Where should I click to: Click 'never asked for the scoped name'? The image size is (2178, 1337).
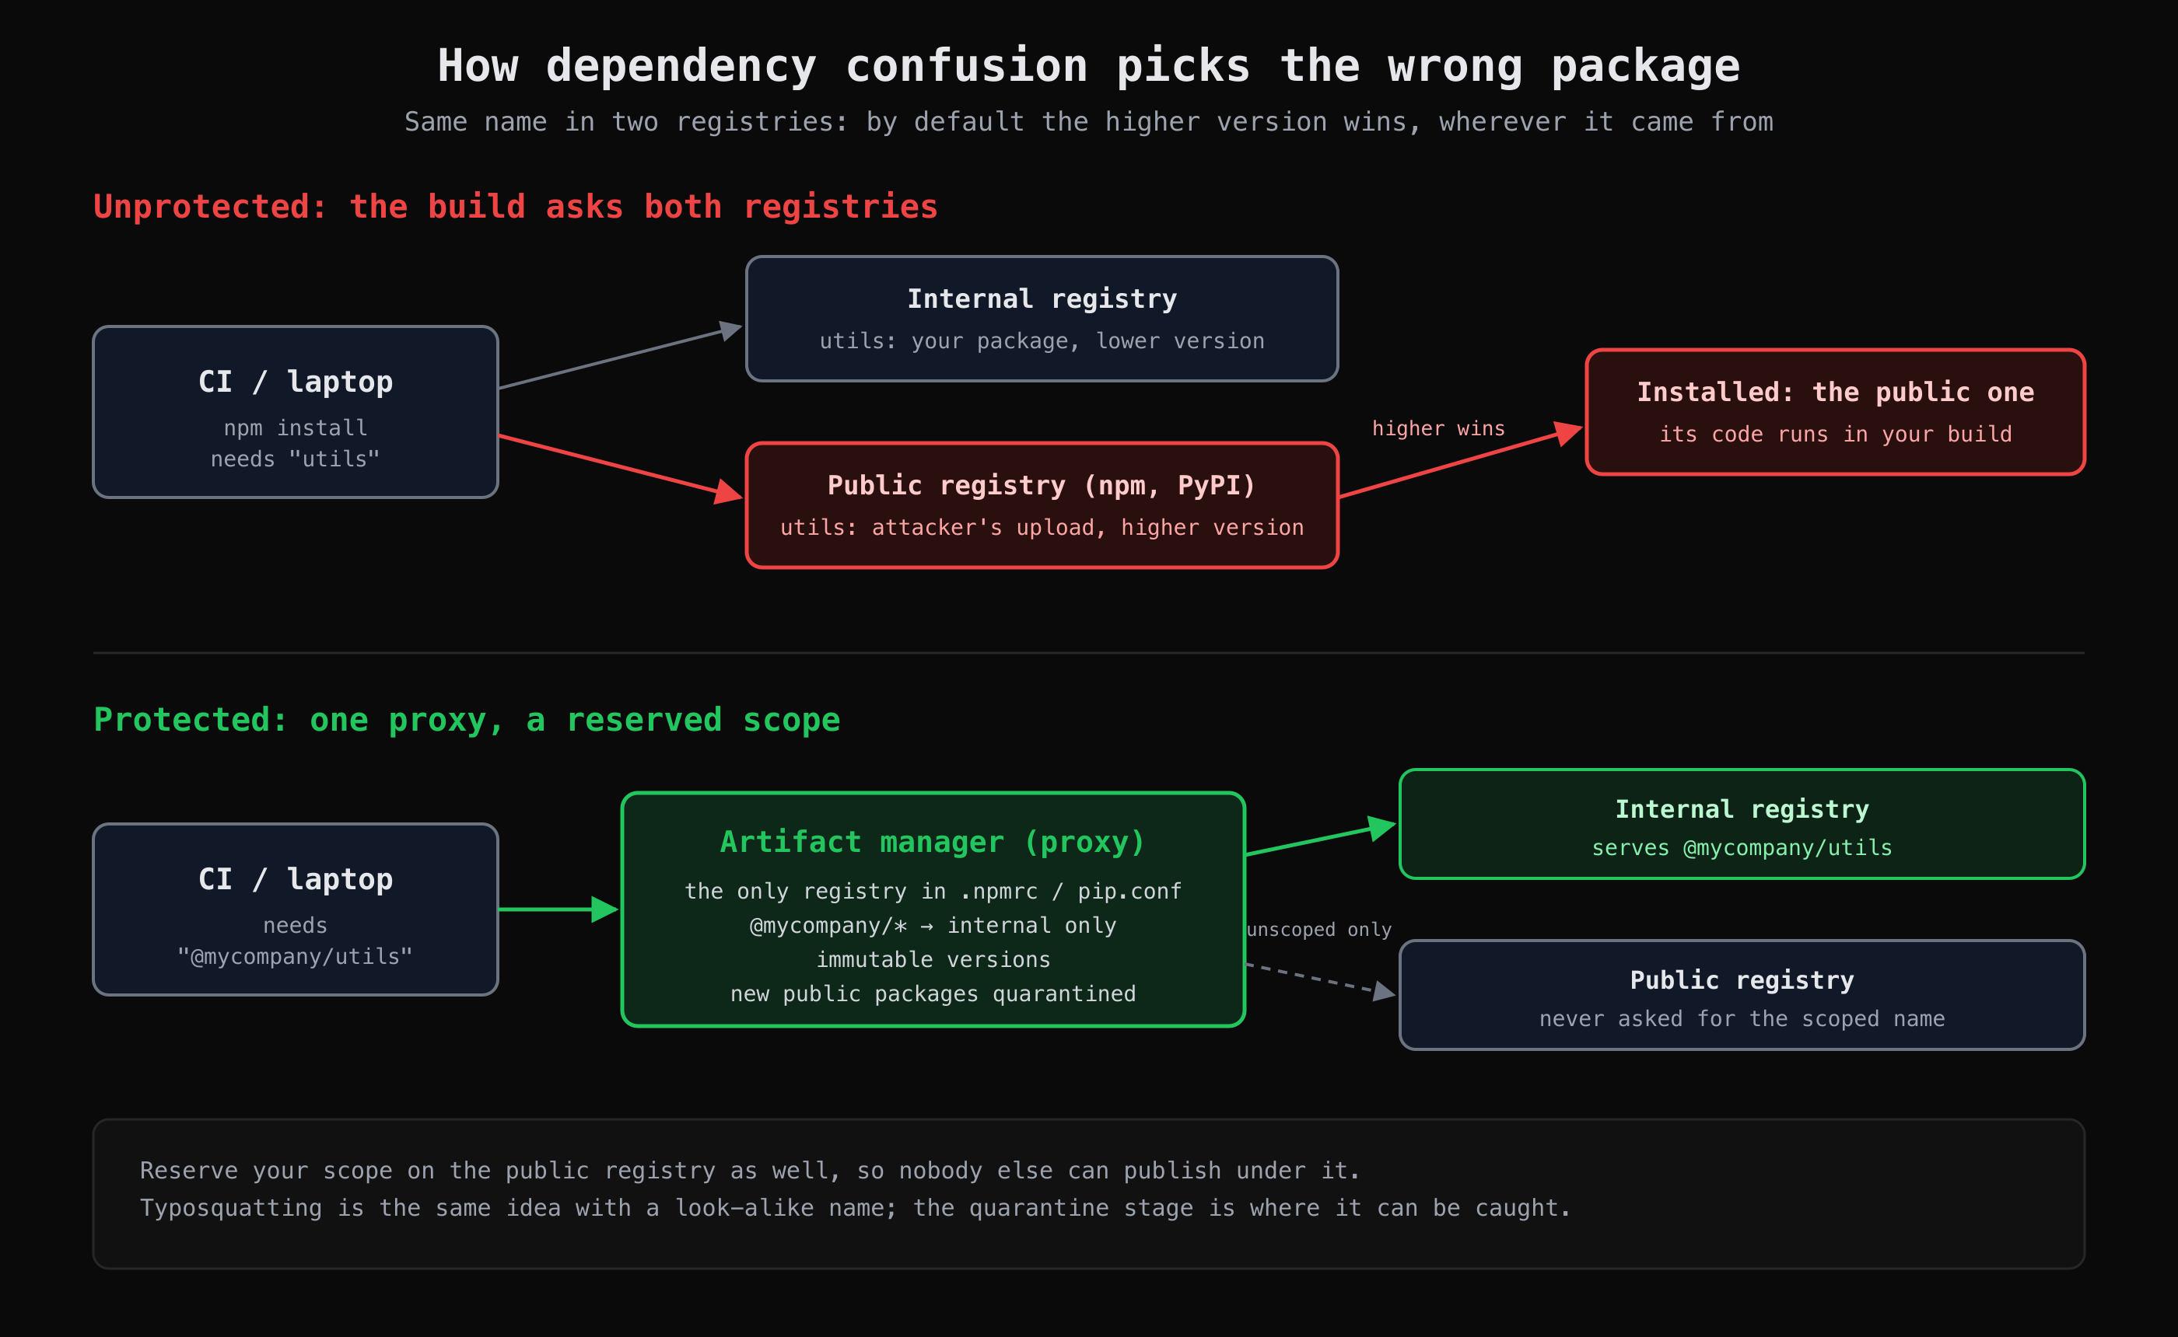1742,1018
